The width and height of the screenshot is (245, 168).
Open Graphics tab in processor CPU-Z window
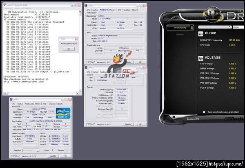[x=52, y=104]
